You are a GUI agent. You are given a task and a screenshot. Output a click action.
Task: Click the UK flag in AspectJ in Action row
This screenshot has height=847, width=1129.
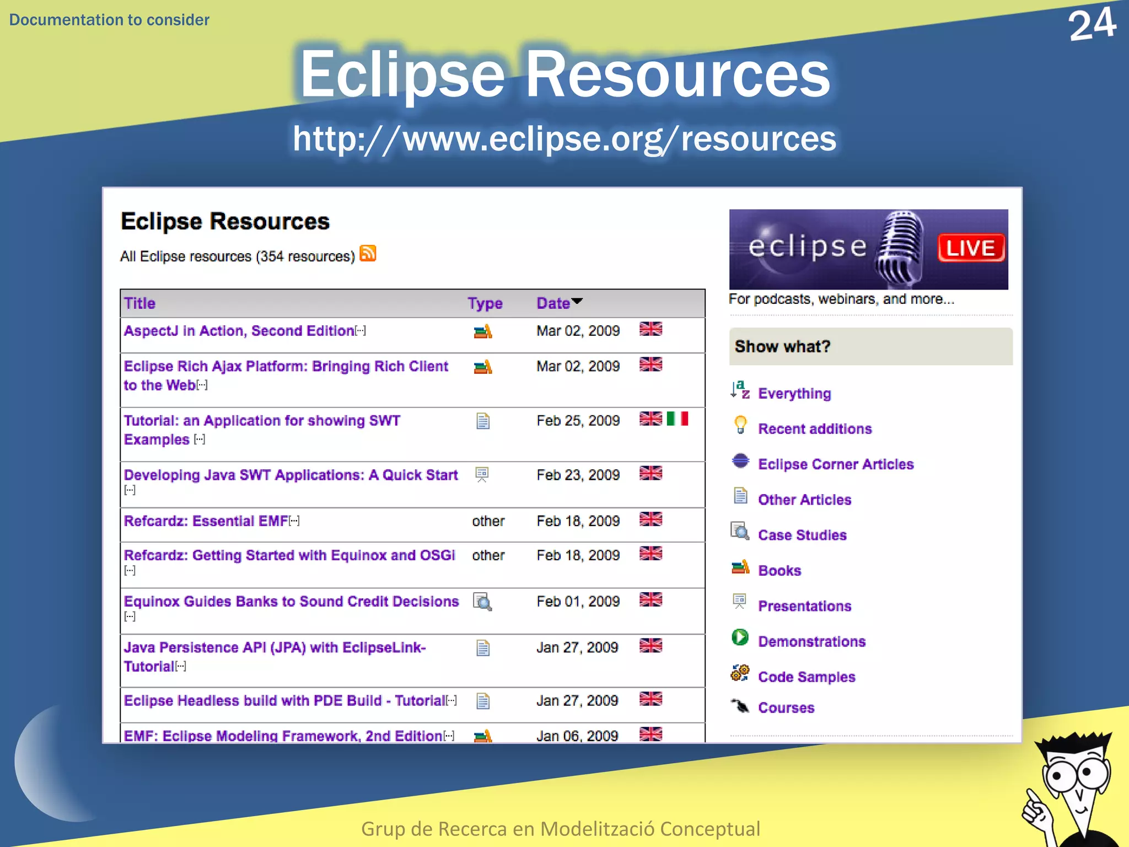[650, 329]
